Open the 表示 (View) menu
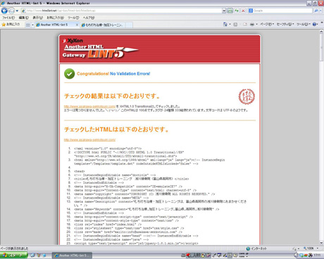The image size is (324, 259). (x=37, y=18)
